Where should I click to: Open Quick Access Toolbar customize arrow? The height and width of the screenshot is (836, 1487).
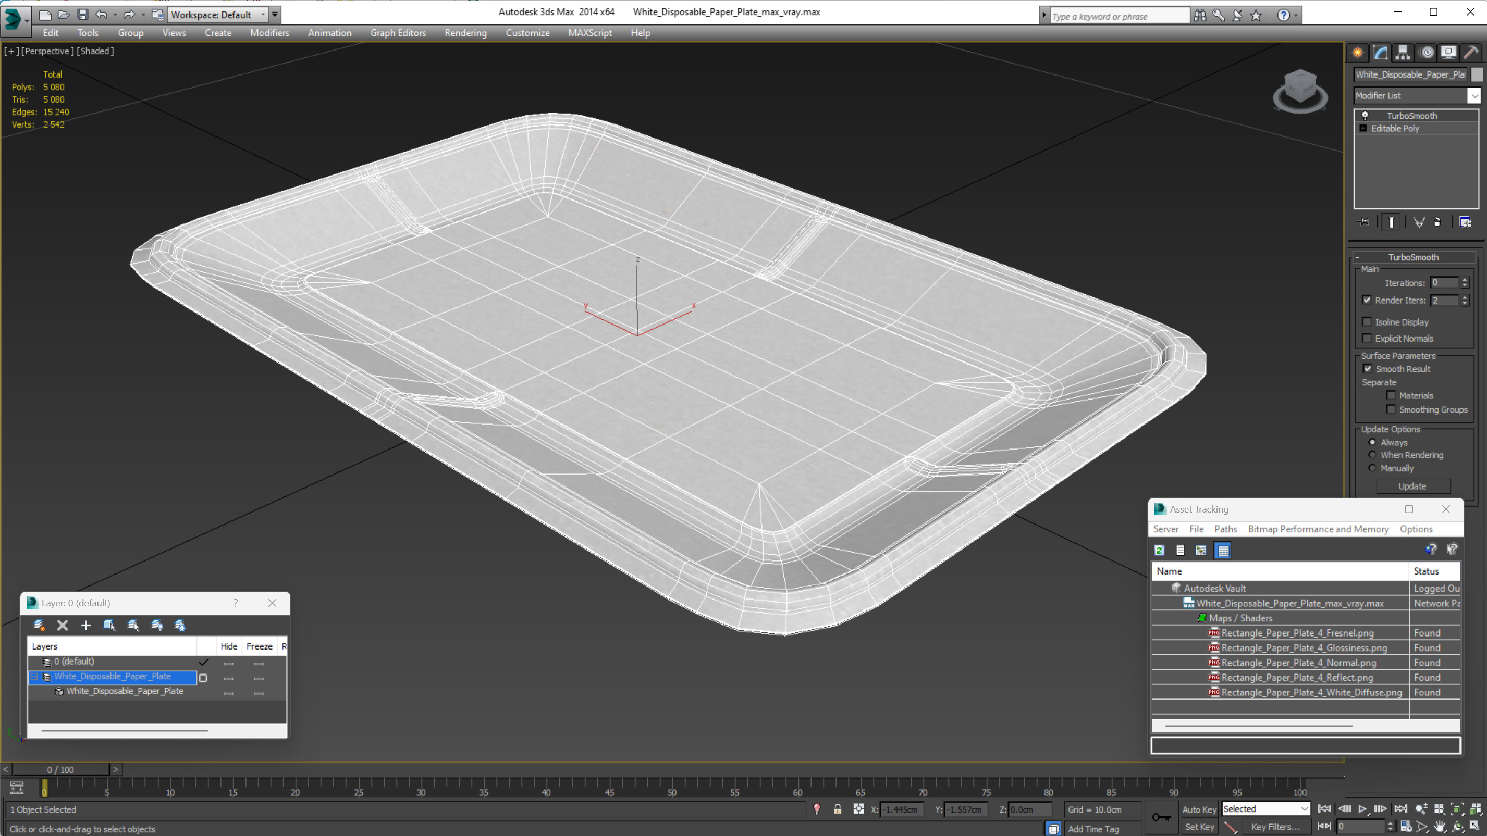(275, 15)
